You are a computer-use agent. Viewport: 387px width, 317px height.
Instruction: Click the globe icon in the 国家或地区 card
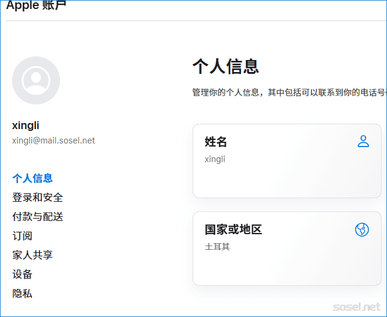coord(362,229)
